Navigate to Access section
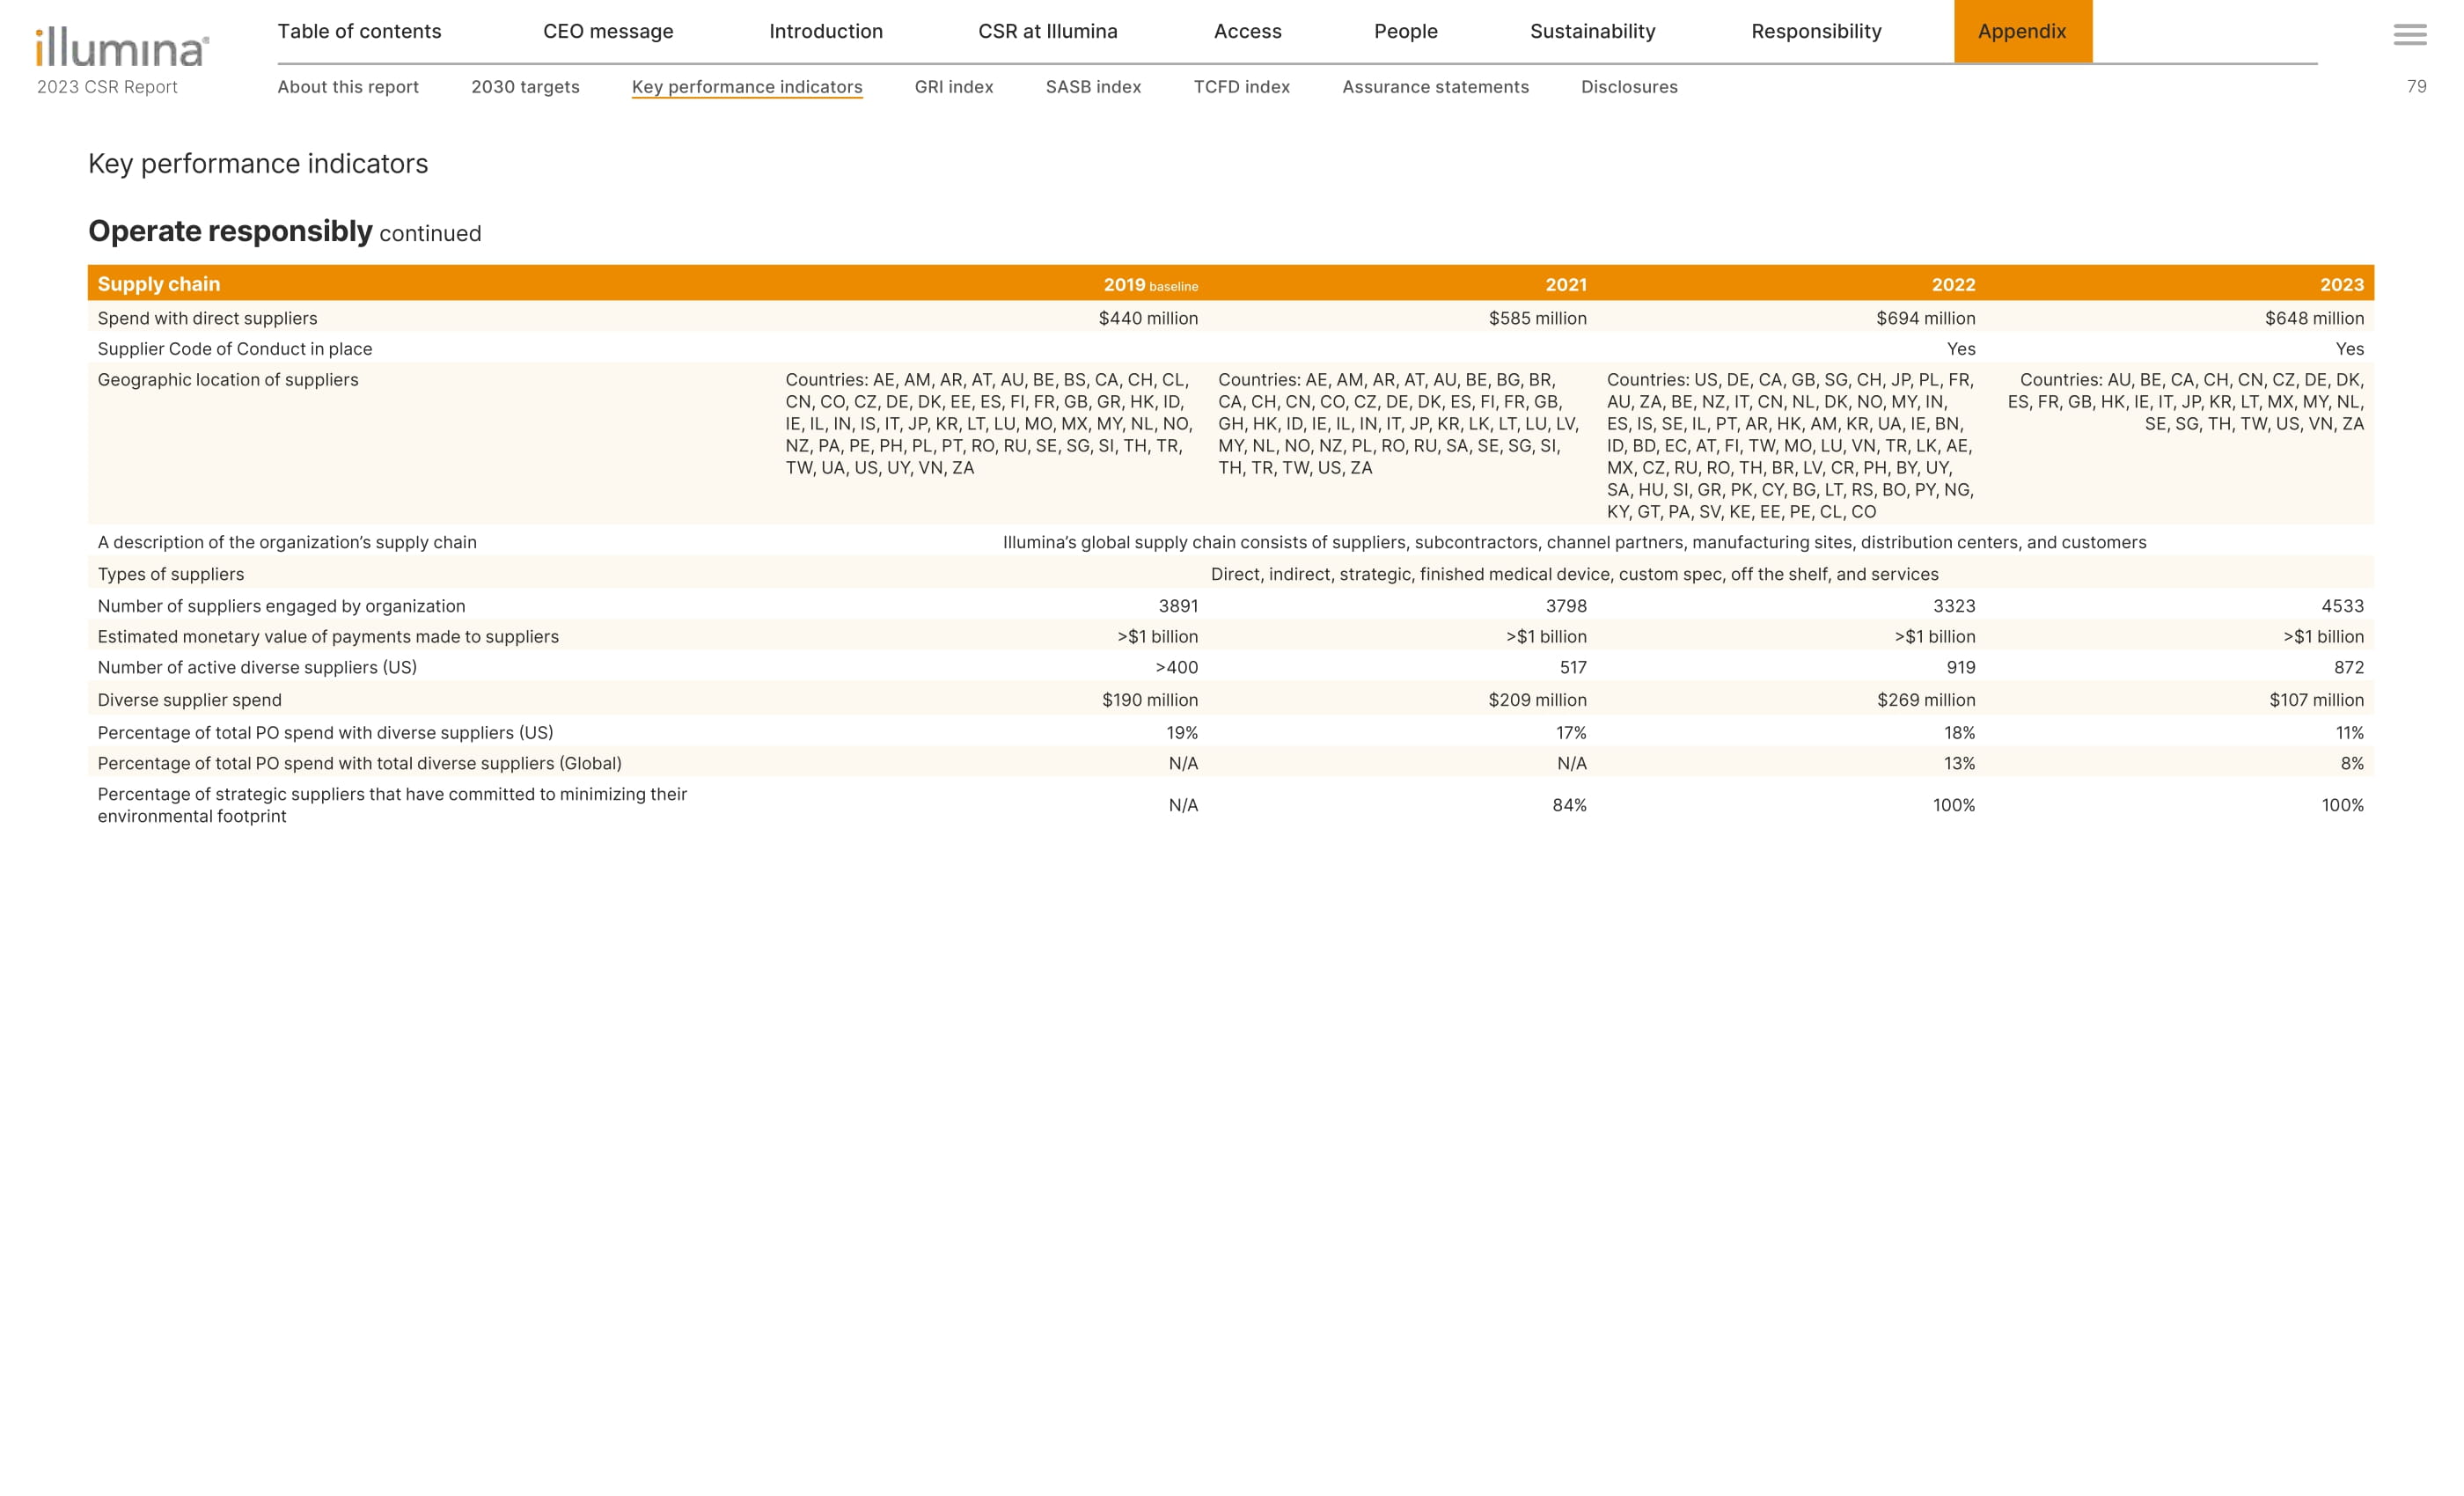The image size is (2464, 1496). (x=1247, y=31)
